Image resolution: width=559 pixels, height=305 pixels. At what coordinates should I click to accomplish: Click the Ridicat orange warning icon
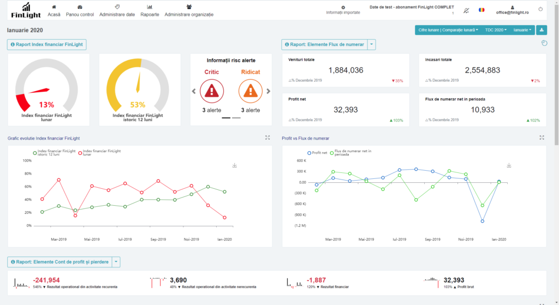pos(250,91)
